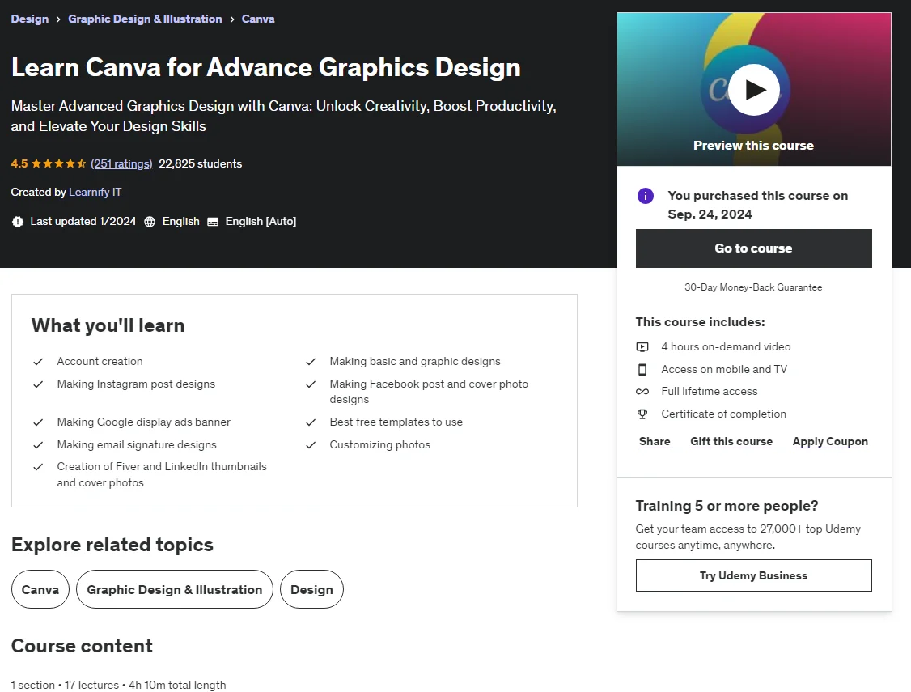Click the Last updated badge icon

[18, 222]
